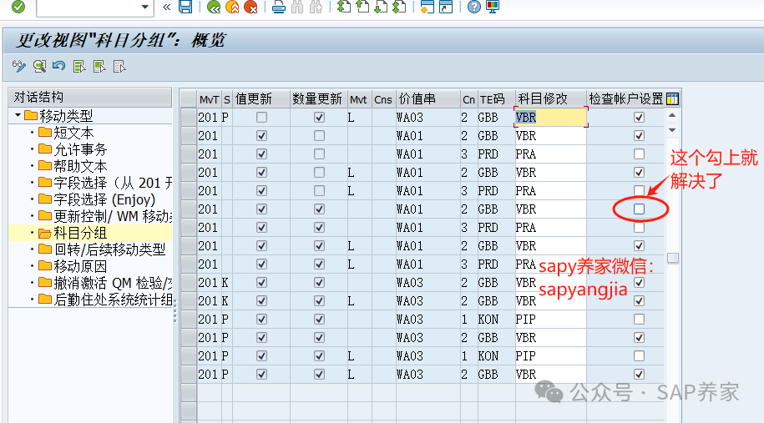Open table settings icon beside 检查帐户设置
Screen dimensions: 764x423
point(672,98)
